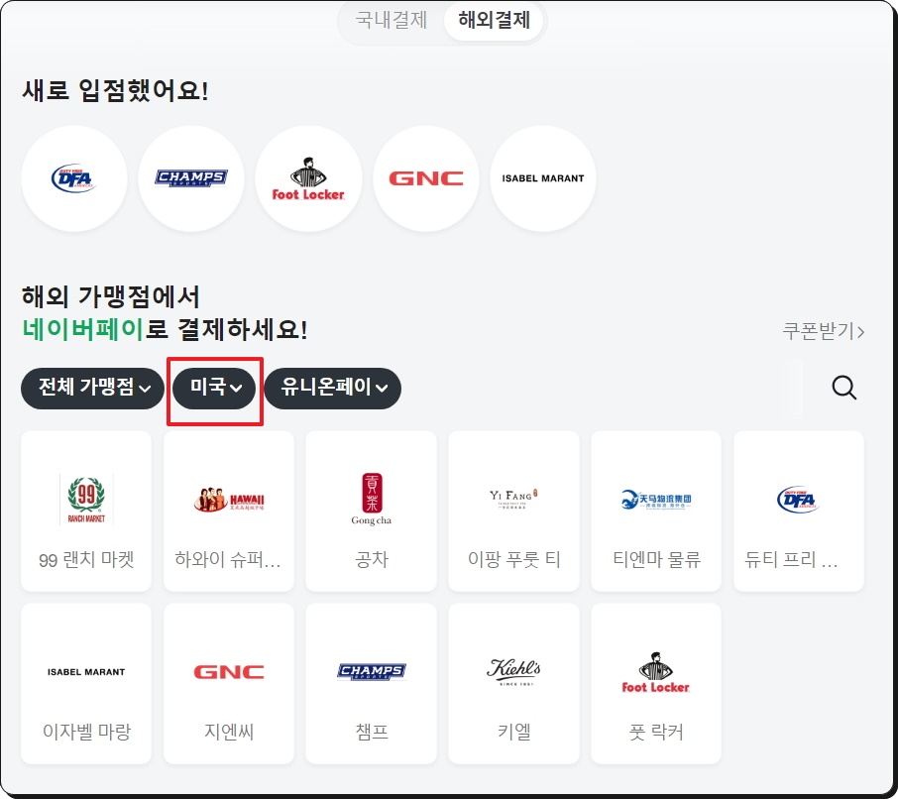Viewport: 898px width, 799px height.
Task: Open the Isabel Marant circle in new arrivals
Action: click(x=543, y=178)
